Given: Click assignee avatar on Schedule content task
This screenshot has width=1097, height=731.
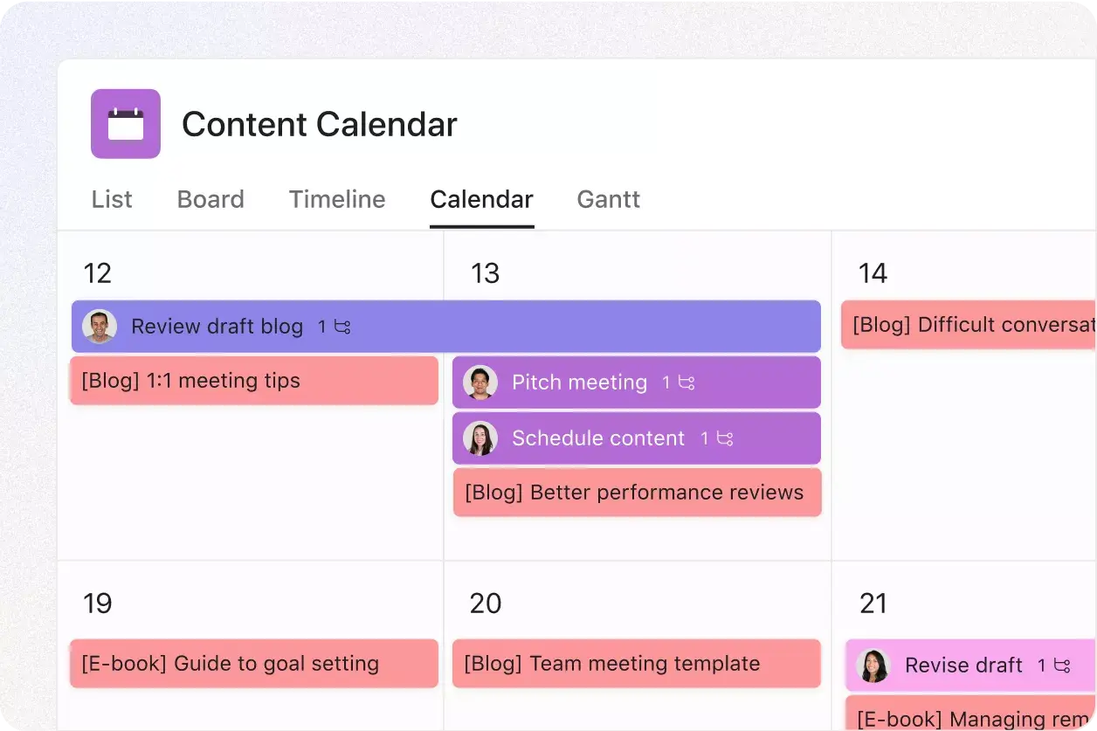Looking at the screenshot, I should [480, 438].
